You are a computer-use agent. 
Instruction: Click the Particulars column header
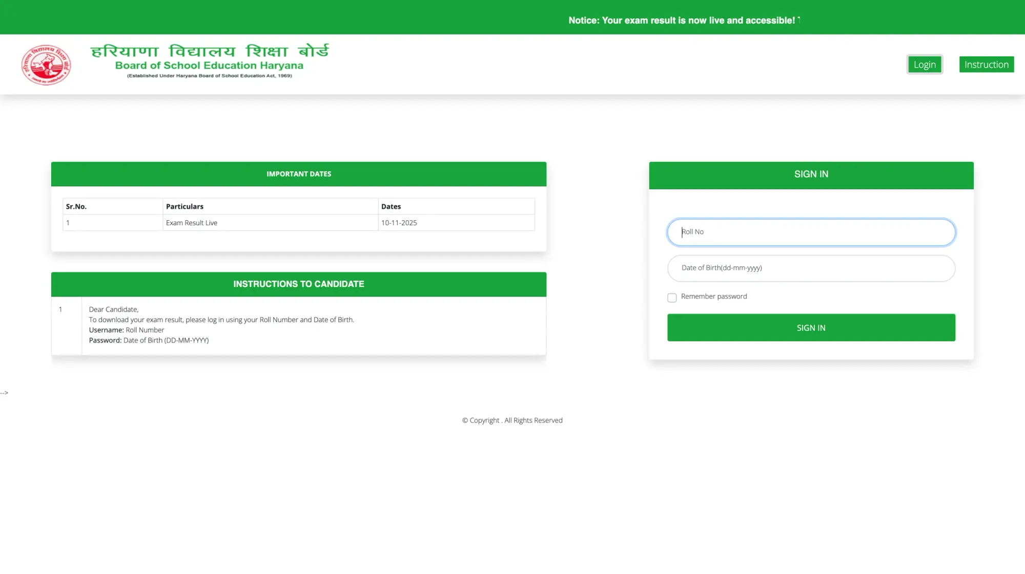tap(184, 206)
